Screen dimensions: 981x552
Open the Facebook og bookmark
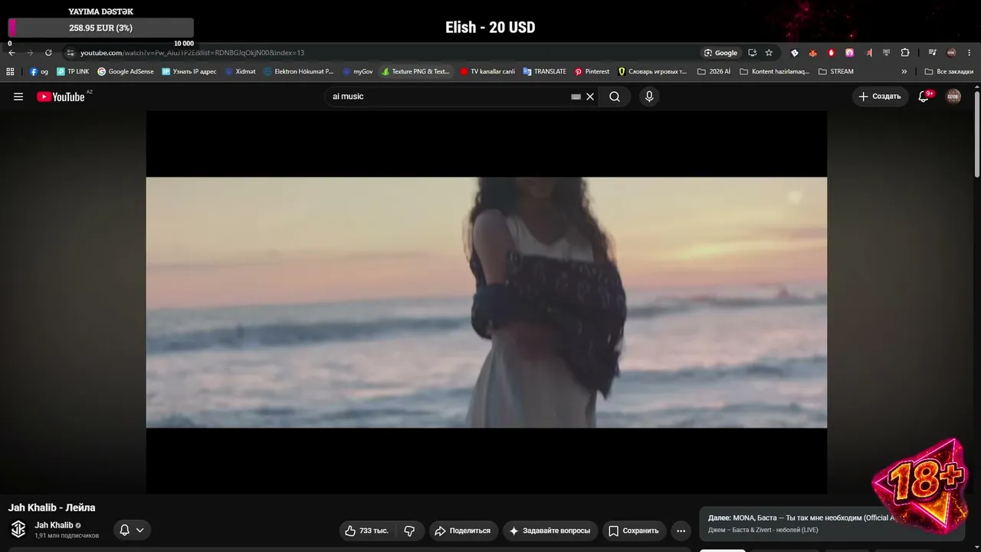pos(39,71)
